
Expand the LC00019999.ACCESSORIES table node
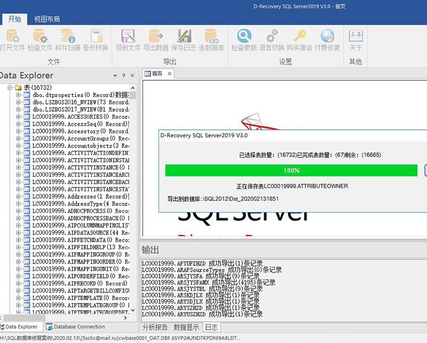18,117
